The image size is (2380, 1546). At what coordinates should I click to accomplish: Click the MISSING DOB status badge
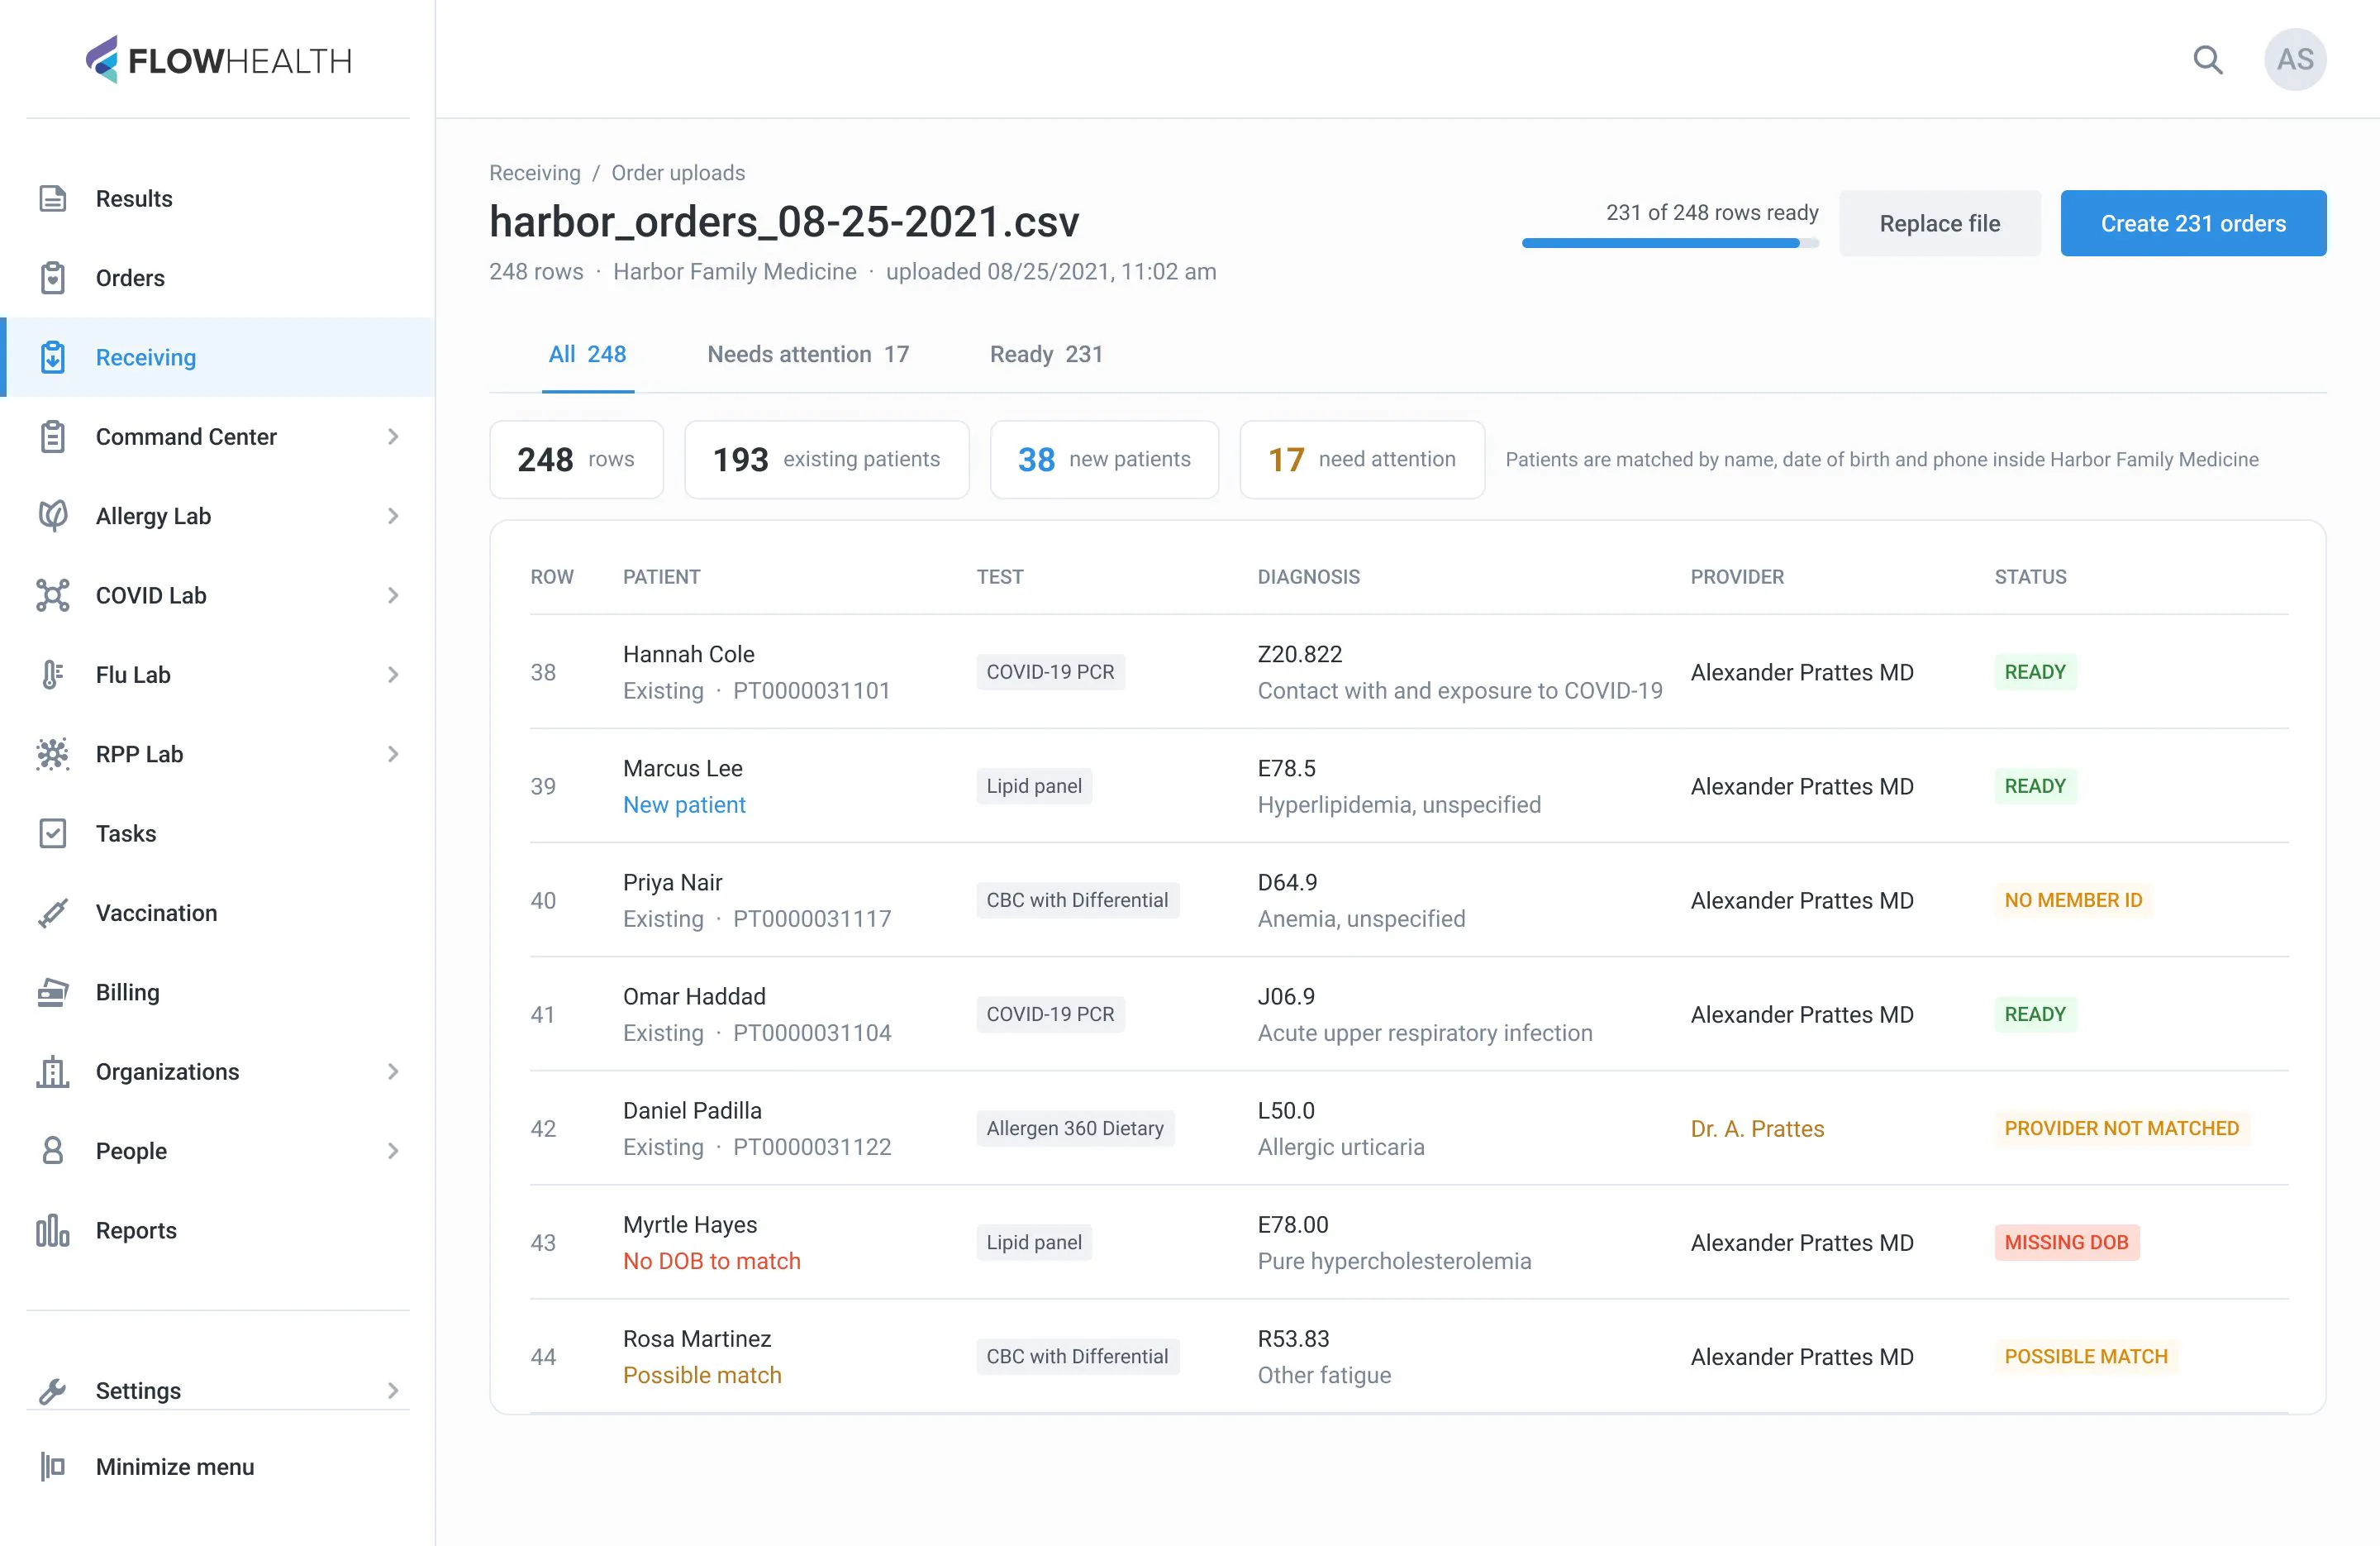pos(2066,1242)
